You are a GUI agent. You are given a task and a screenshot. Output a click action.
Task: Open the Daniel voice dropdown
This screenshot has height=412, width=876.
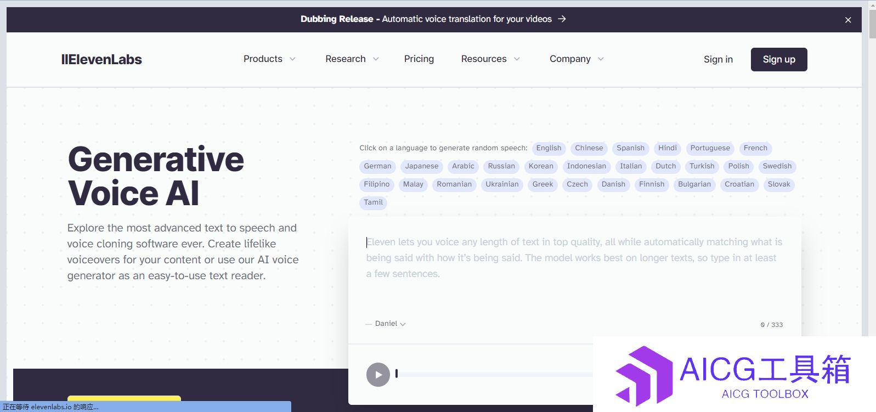[391, 324]
